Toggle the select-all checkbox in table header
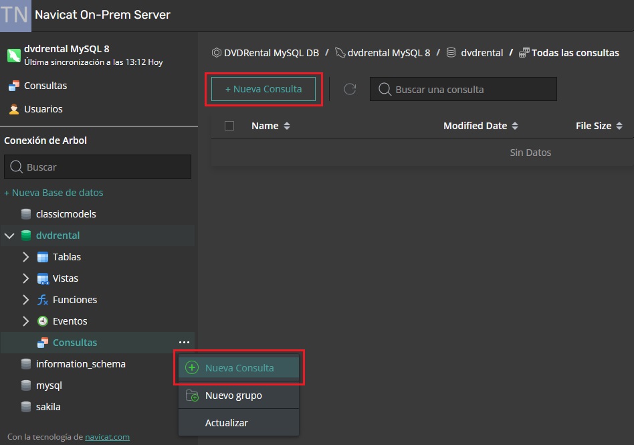This screenshot has width=634, height=445. [229, 126]
